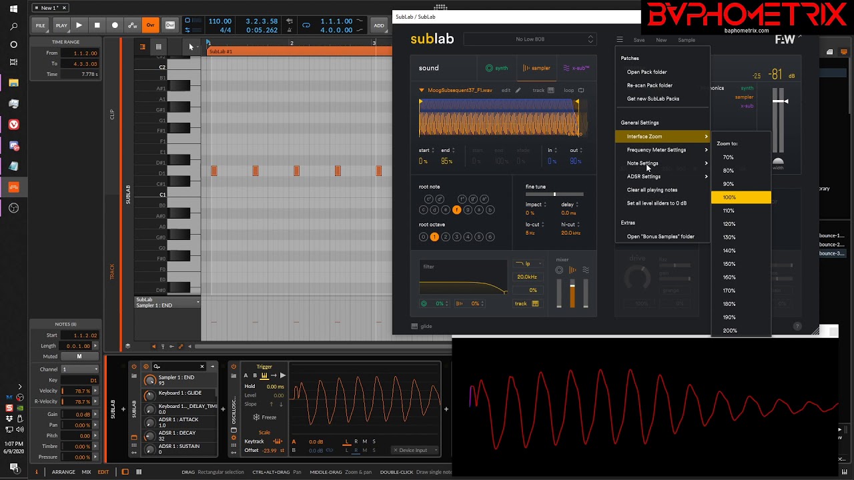Open the lp filter type dropdown
Viewport: 854px width, 480px height.
(x=527, y=264)
